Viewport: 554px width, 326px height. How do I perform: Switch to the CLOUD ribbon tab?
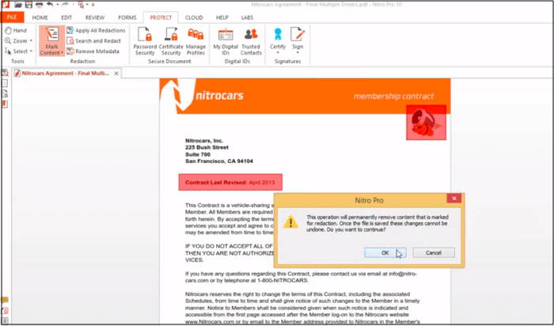pyautogui.click(x=194, y=17)
